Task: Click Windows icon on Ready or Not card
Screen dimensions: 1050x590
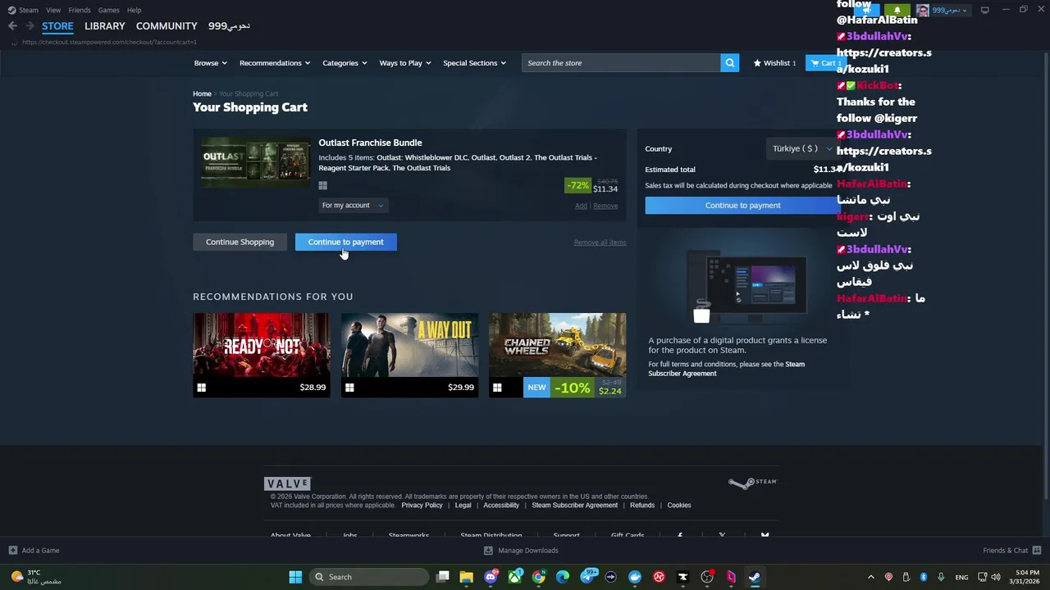Action: click(202, 388)
